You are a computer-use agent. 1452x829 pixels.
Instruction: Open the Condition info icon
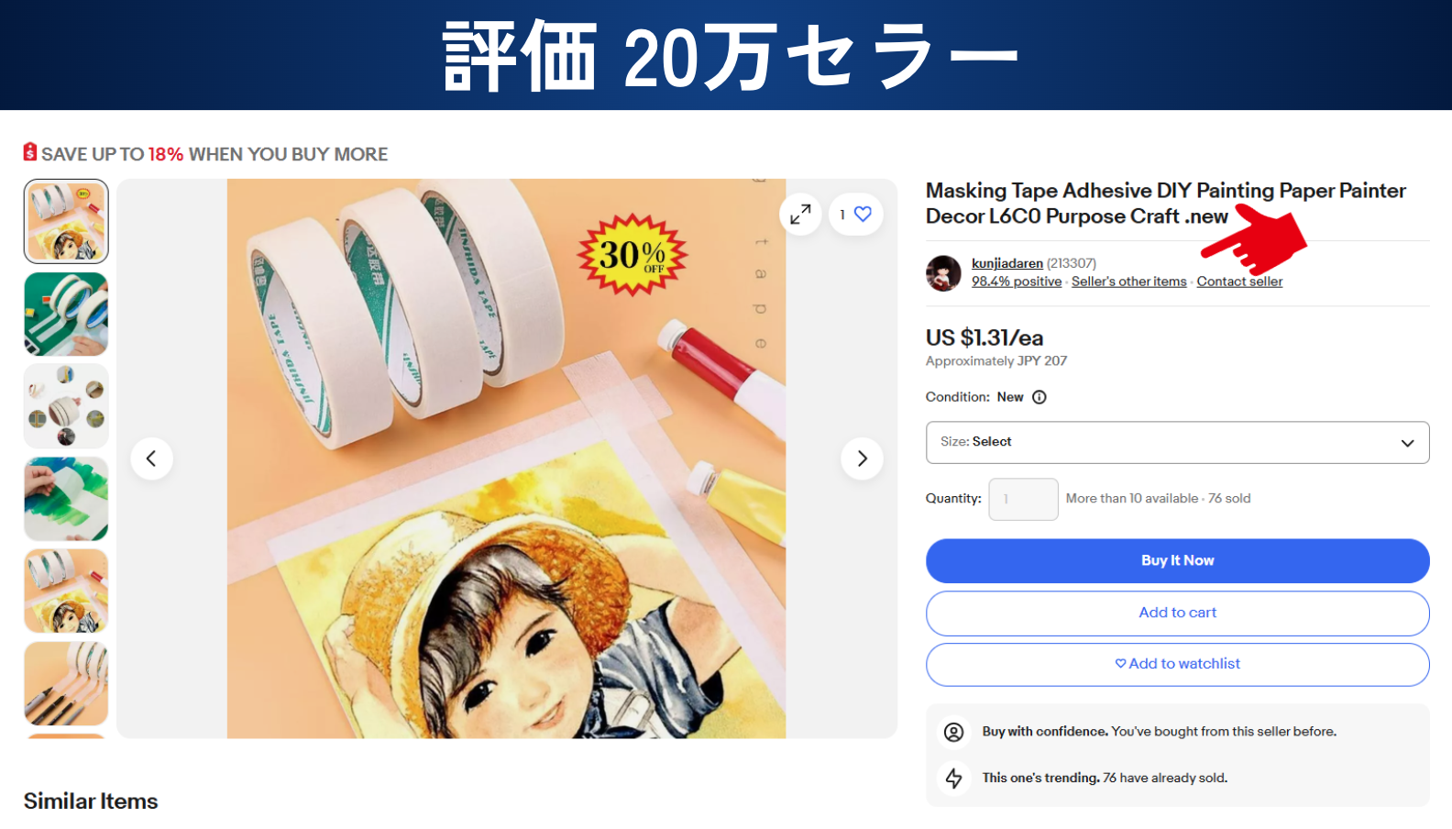[1039, 397]
